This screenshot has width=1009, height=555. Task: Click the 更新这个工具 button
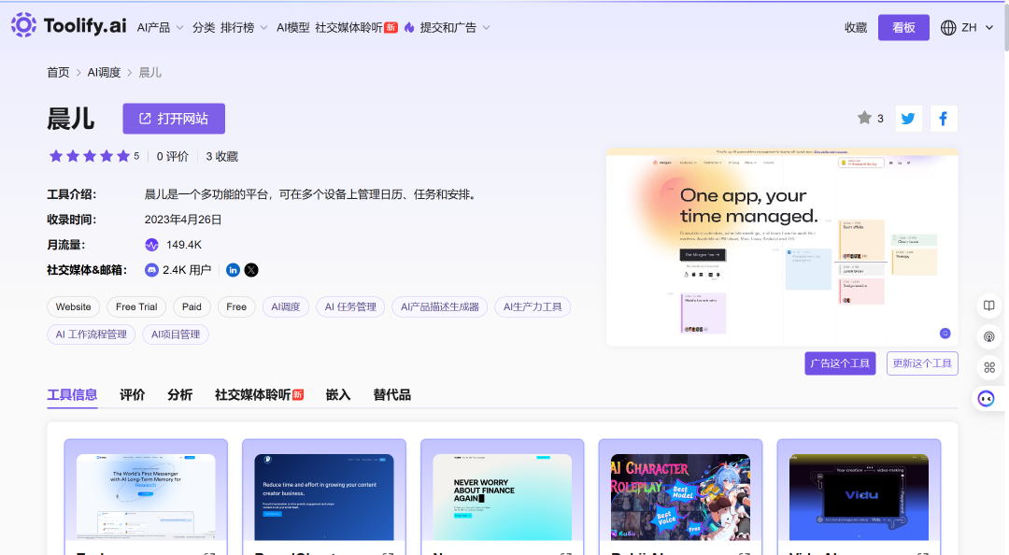tap(922, 363)
